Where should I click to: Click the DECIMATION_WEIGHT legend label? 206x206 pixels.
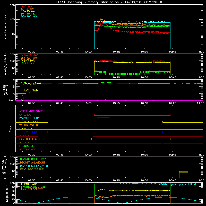click(33, 163)
